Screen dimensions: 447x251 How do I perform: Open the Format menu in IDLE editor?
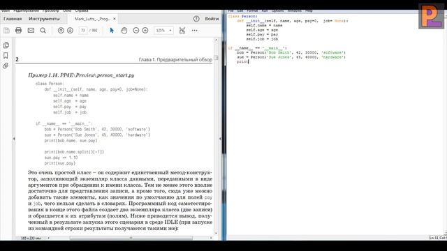pyautogui.click(x=252, y=11)
